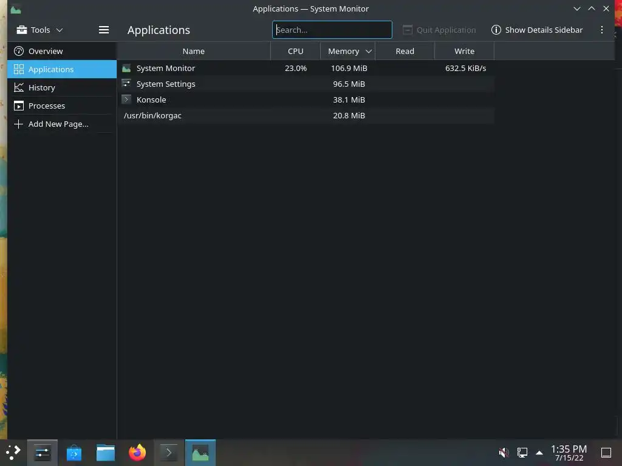The image size is (622, 466).
Task: Open the file manager from taskbar
Action: pos(106,453)
